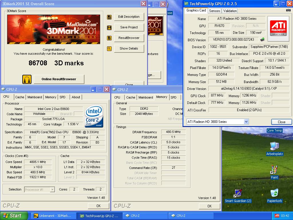The height and width of the screenshot is (220, 293).
Task: Click the Driver Version field in GPU-Z
Action: 249,89
